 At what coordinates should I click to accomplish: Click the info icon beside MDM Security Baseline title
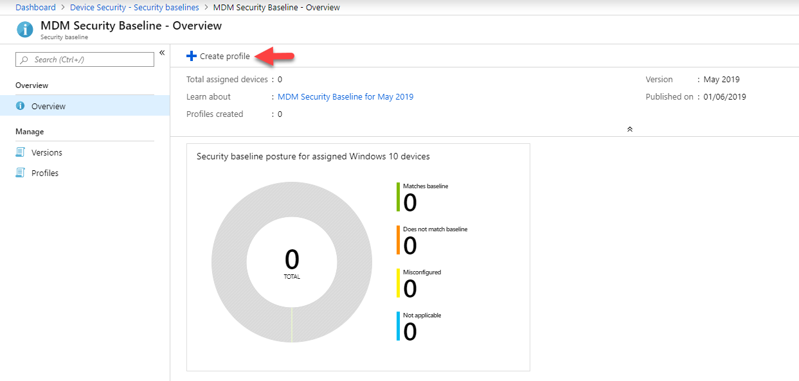(24, 30)
